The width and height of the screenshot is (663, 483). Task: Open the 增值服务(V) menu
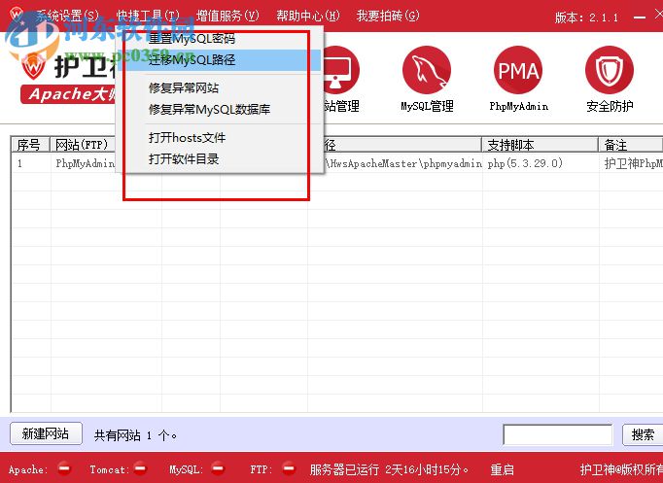point(227,17)
